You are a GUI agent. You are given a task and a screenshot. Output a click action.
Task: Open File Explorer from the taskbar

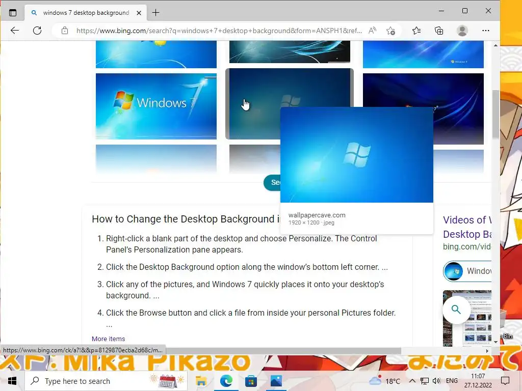coord(201,381)
